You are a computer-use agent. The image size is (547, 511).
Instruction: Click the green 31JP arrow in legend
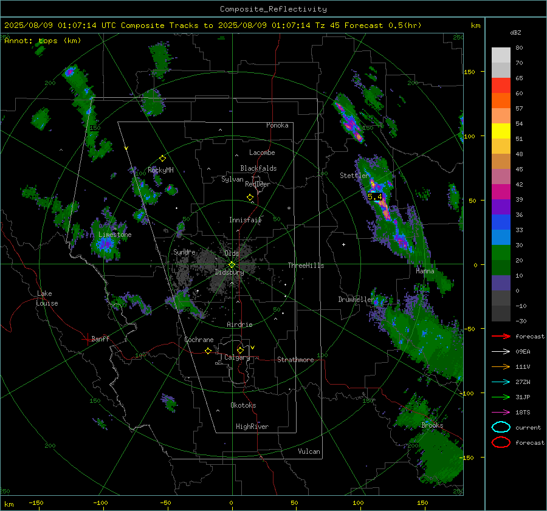click(501, 397)
